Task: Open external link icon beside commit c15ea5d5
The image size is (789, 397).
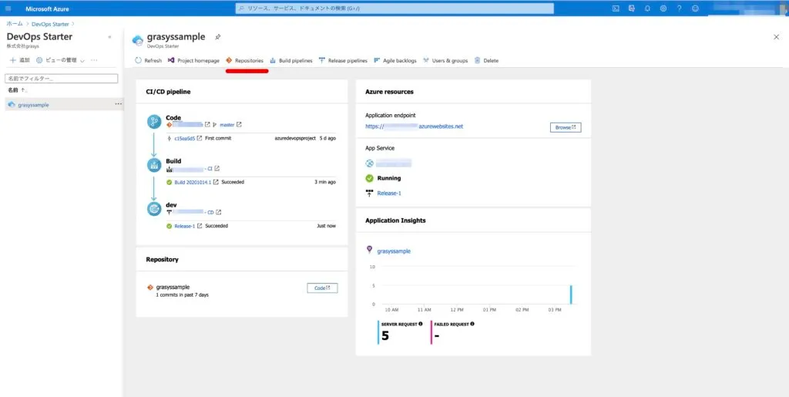Action: 200,138
